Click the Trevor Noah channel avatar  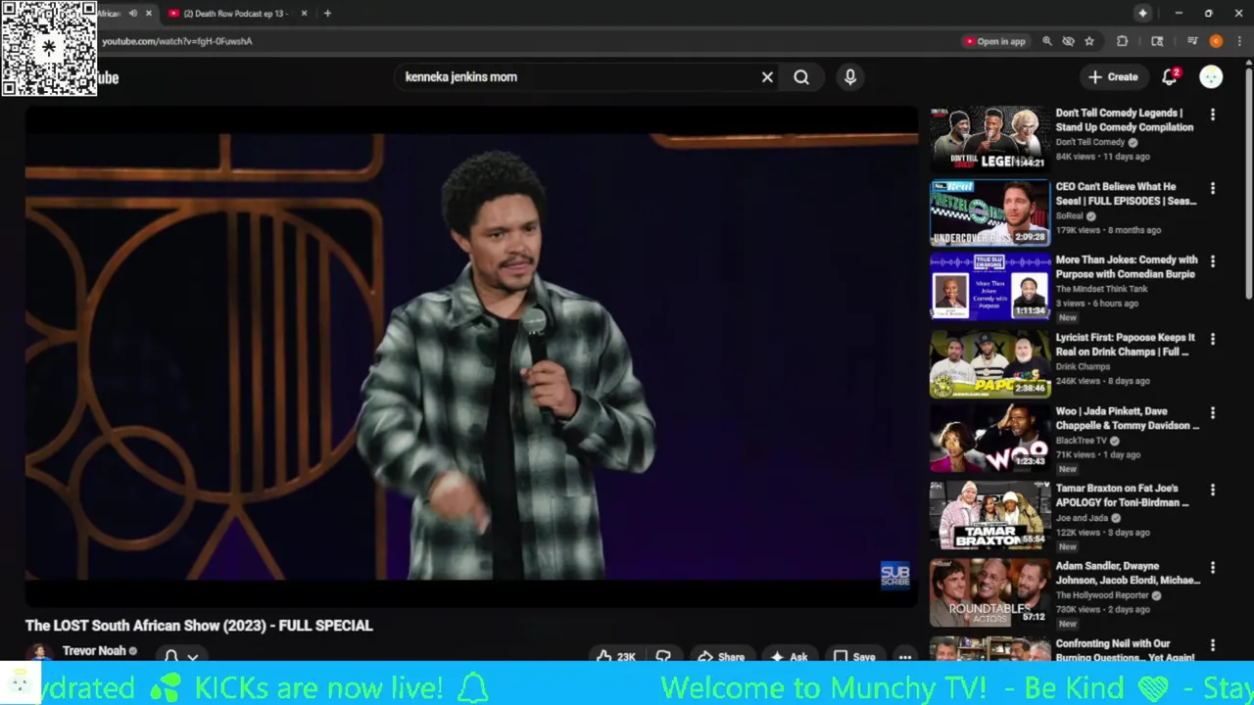39,653
